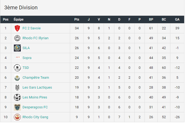Click the Champêtre Team crest
The width and height of the screenshot is (185, 123).
[17, 78]
